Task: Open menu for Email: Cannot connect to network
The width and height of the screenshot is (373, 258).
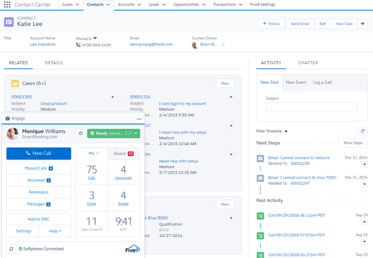Action: pos(365,165)
